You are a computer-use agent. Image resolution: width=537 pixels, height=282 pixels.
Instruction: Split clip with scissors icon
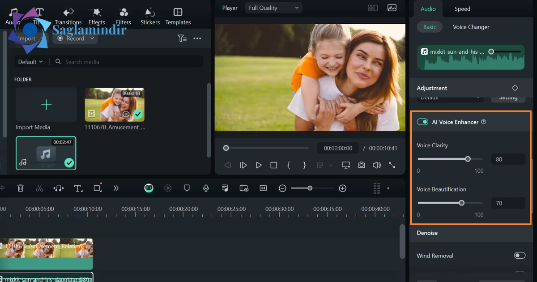point(39,188)
